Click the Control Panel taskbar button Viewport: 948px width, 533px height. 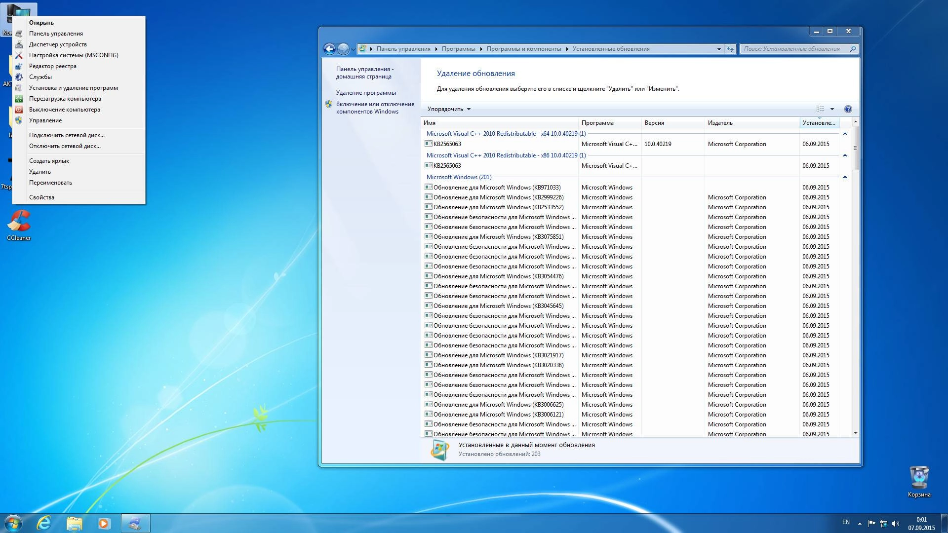[x=135, y=523]
